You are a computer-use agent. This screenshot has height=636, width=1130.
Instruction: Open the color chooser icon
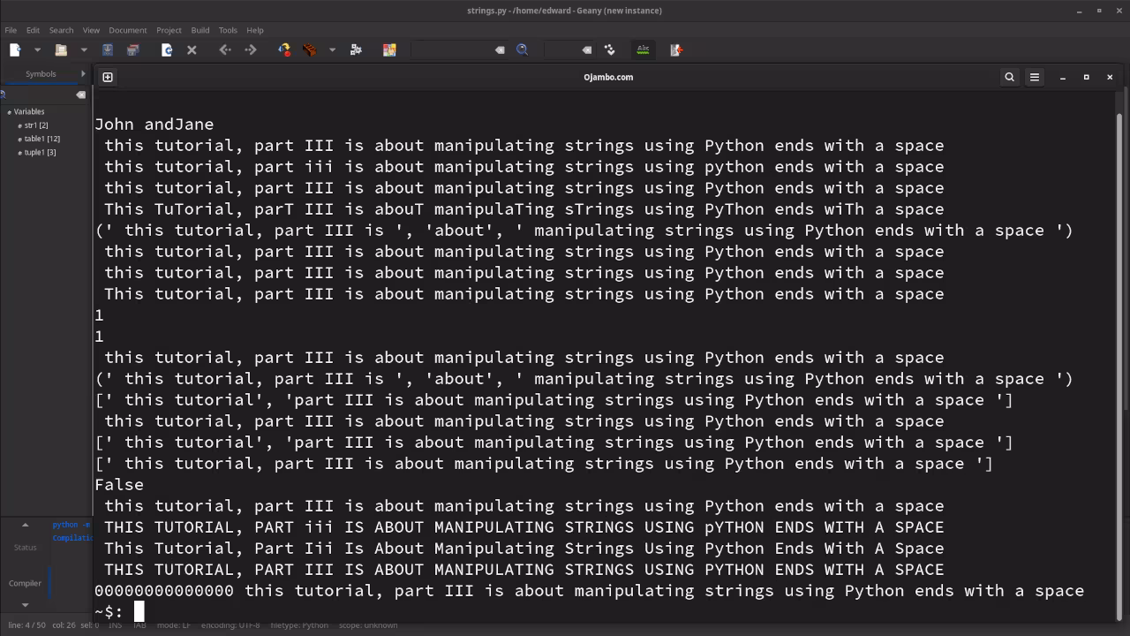point(389,50)
